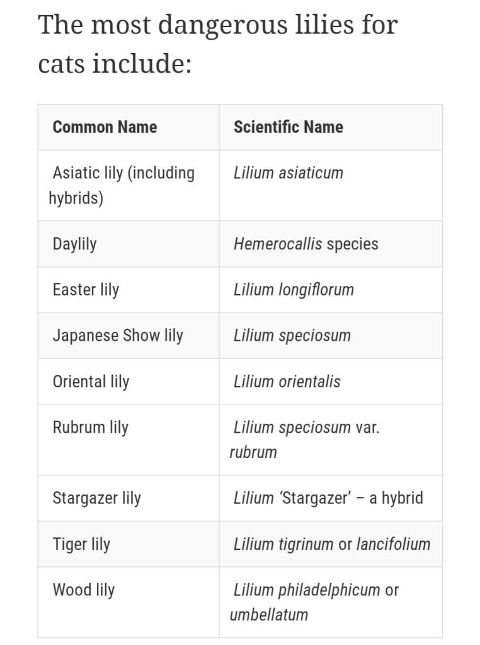480x645 pixels.
Task: Click the Lilium speciosum scientific name
Action: click(x=292, y=336)
